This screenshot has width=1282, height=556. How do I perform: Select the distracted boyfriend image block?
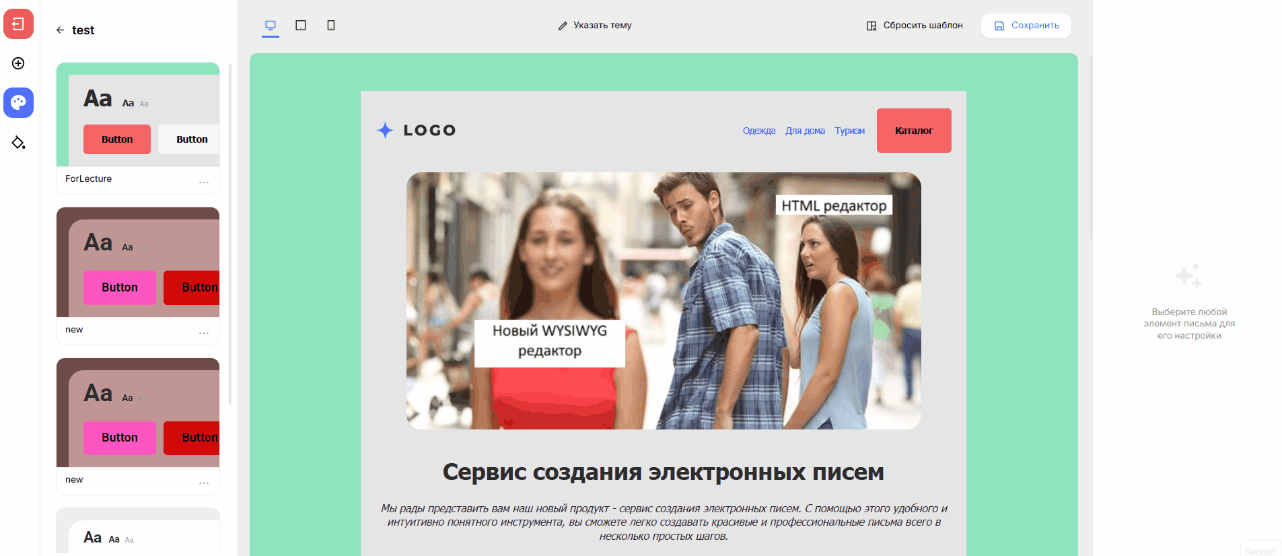pyautogui.click(x=664, y=301)
